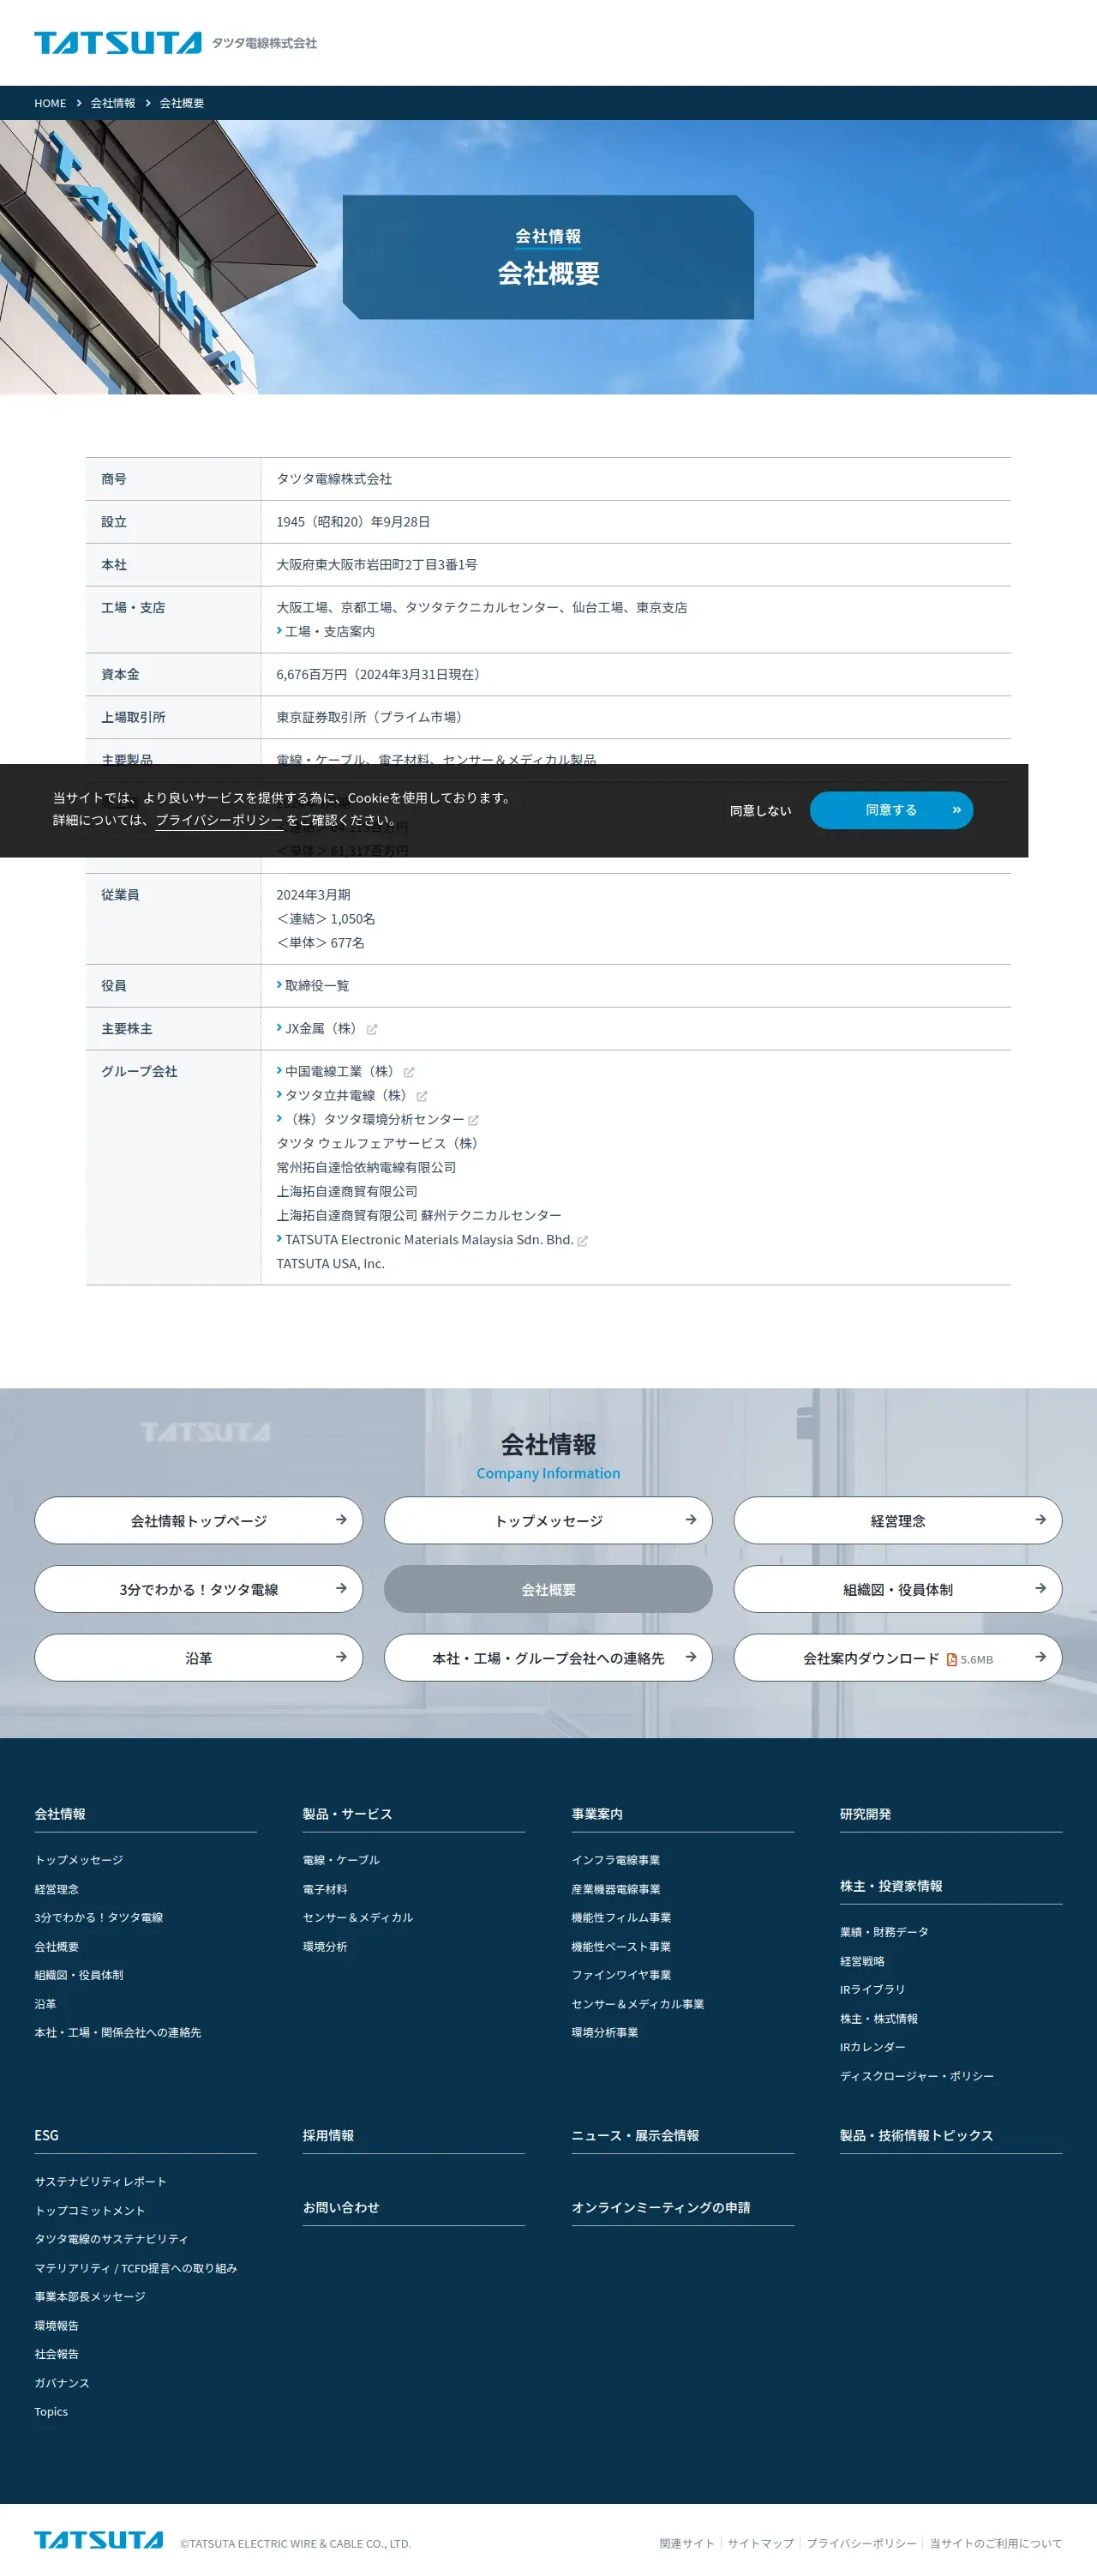Click footer heading お問い合わせ
This screenshot has width=1097, height=2576.
[341, 2207]
